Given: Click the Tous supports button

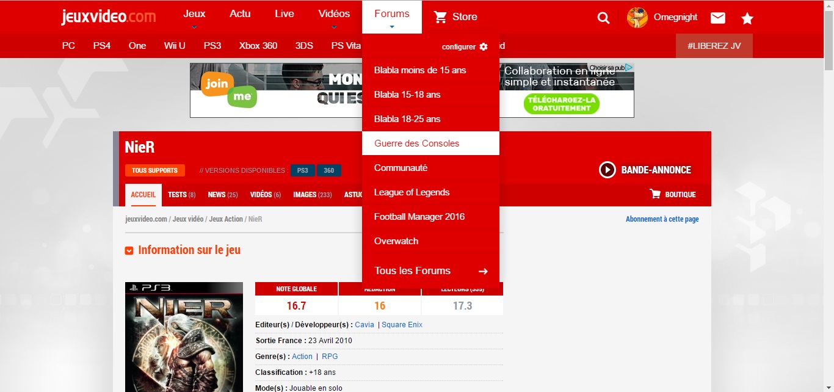Looking at the screenshot, I should (154, 170).
